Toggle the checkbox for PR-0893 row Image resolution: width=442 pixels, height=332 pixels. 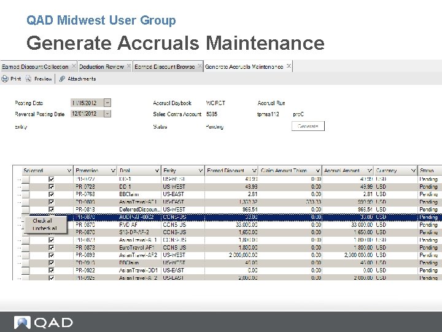click(52, 255)
